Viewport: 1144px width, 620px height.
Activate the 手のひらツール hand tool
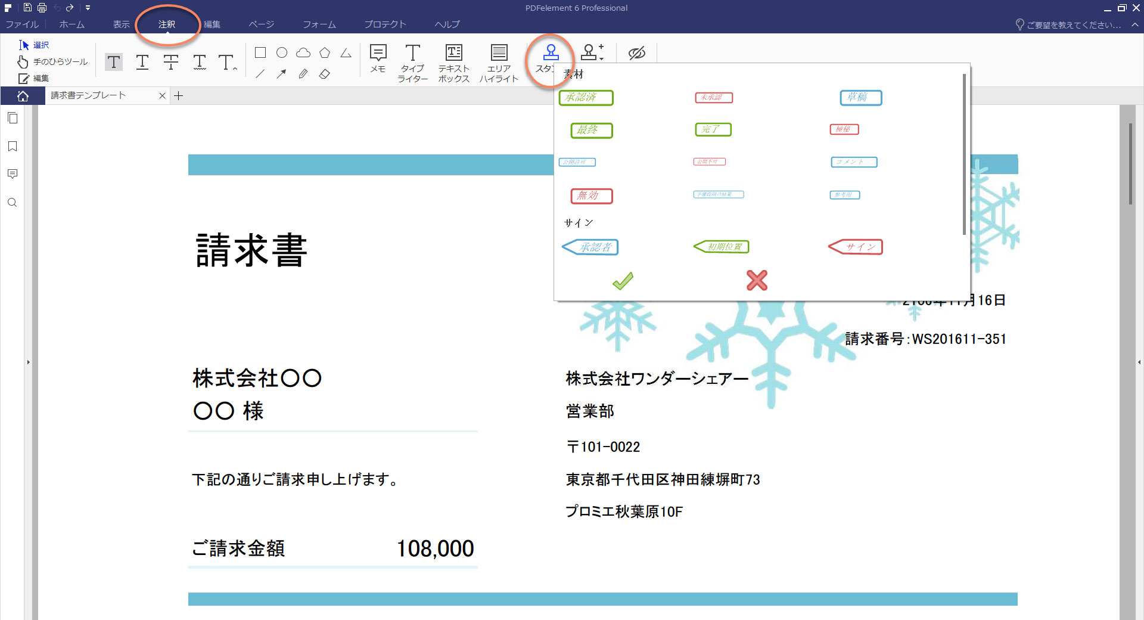52,61
